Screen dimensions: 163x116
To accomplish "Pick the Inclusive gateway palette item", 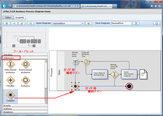I will coord(25,82).
